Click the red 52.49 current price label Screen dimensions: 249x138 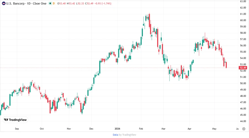point(243,68)
